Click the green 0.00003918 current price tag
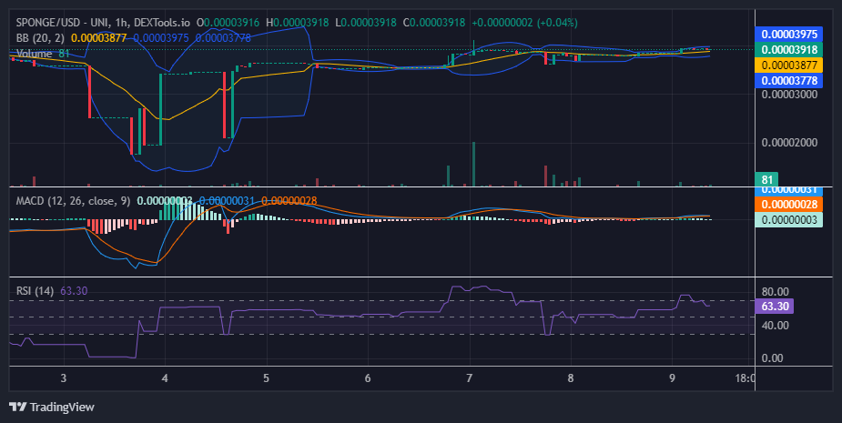Viewport: 842px width, 423px height. [788, 49]
